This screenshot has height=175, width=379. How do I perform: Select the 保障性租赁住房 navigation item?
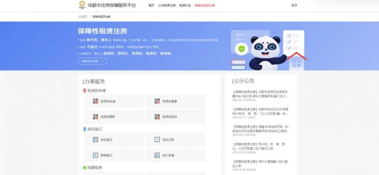(x=204, y=5)
